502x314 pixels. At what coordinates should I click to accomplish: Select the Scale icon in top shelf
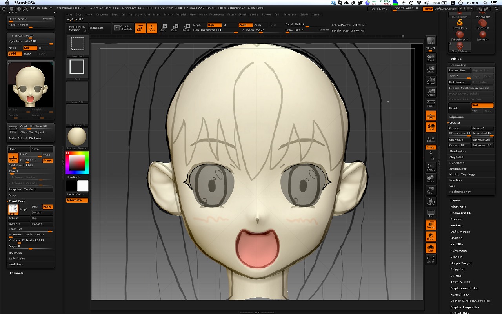(x=175, y=28)
